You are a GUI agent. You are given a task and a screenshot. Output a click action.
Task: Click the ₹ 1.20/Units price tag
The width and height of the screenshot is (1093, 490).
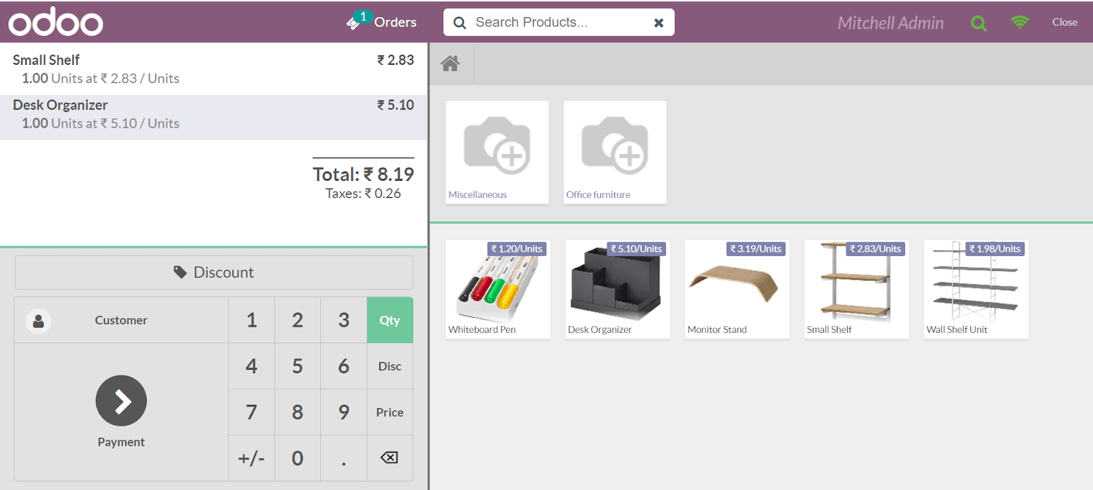click(x=516, y=249)
